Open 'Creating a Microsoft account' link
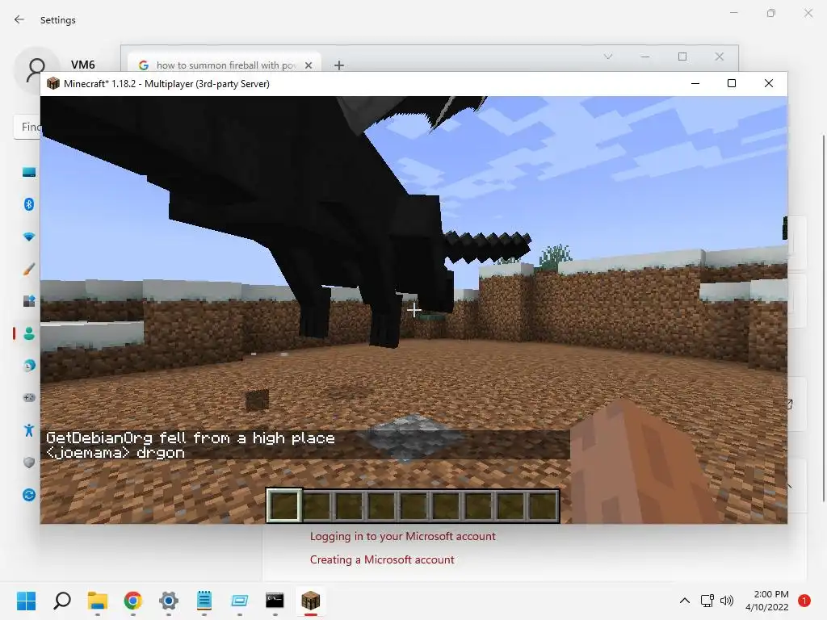The height and width of the screenshot is (620, 827). (382, 559)
